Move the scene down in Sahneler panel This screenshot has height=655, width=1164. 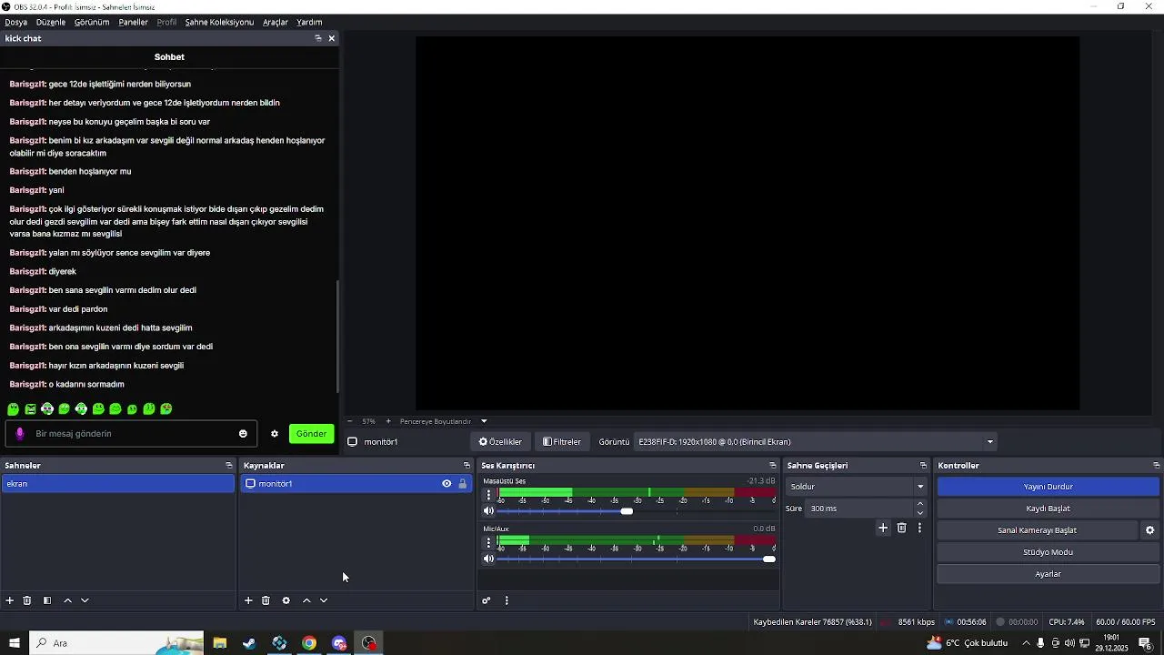pos(85,600)
